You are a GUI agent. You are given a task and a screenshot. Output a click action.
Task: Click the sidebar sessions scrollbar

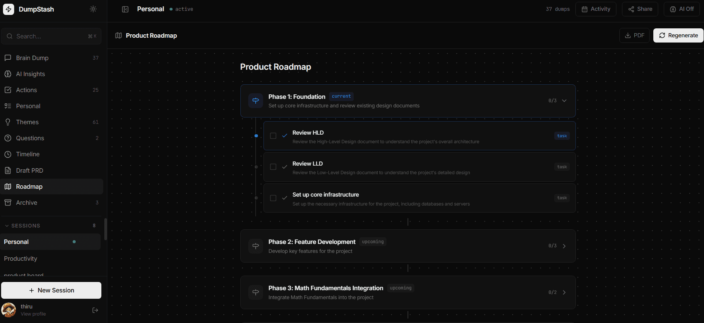click(x=105, y=229)
